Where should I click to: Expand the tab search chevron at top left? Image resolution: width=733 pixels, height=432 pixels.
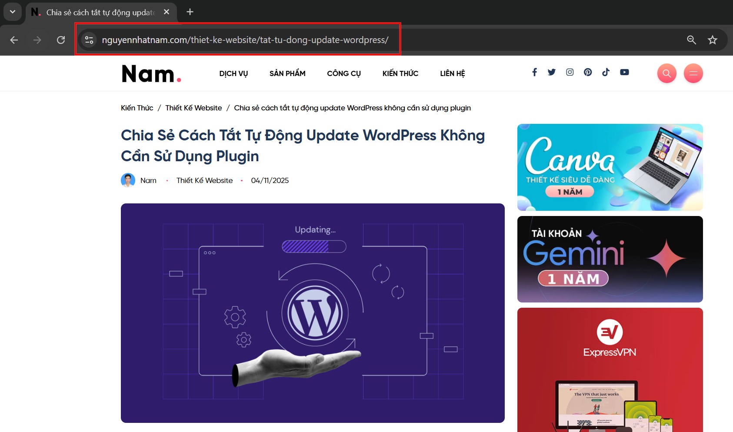[x=12, y=12]
